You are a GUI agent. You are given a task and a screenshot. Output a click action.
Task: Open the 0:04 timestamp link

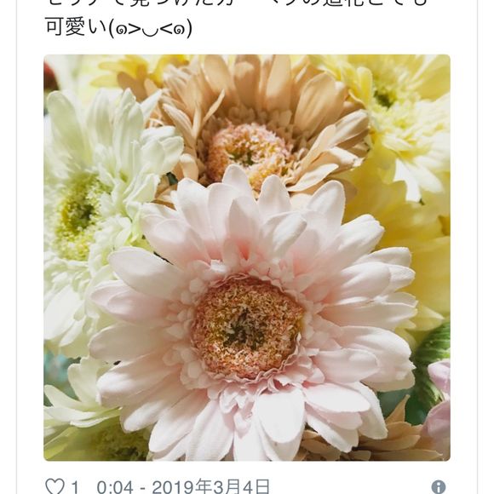tap(115, 487)
